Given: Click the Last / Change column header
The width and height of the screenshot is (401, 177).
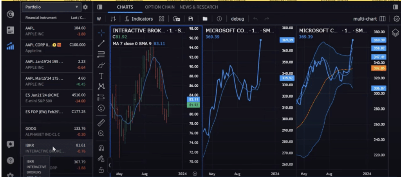Looking at the screenshot, I should [78, 18].
